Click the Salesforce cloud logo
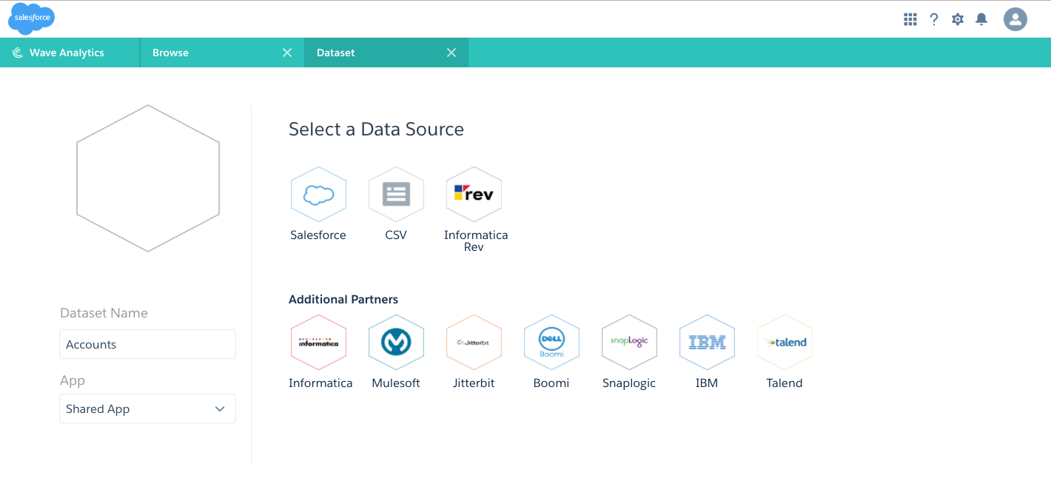Image resolution: width=1051 pixels, height=484 pixels. coord(31,19)
